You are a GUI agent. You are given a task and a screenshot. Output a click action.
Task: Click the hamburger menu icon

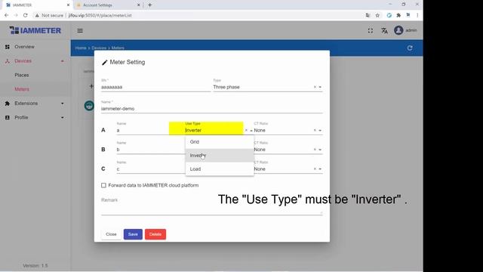tap(80, 30)
